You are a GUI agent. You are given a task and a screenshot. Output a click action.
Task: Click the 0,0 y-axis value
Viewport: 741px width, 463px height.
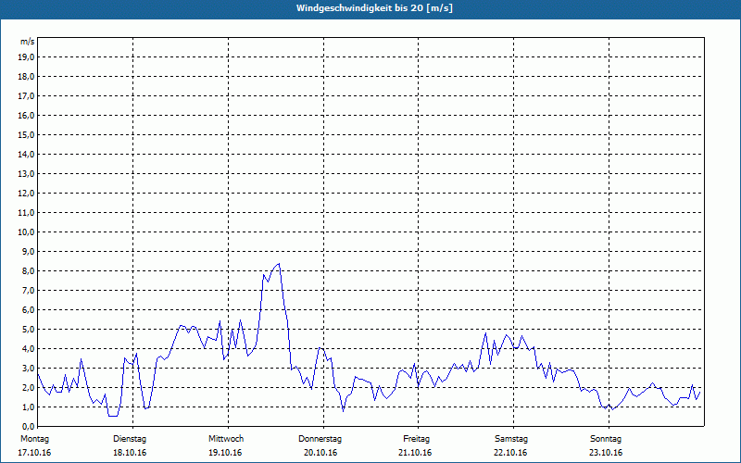(x=28, y=426)
